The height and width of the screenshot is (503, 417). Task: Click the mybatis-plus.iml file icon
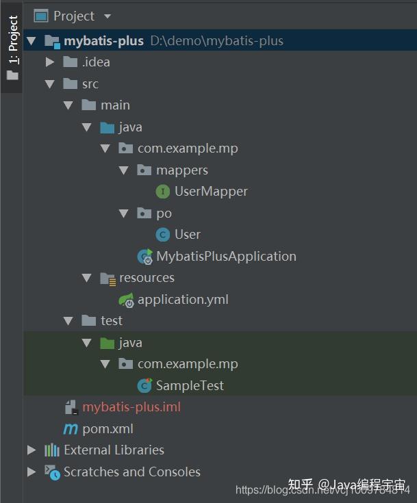point(71,407)
